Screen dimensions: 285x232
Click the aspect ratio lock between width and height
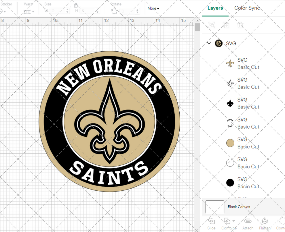76,5
